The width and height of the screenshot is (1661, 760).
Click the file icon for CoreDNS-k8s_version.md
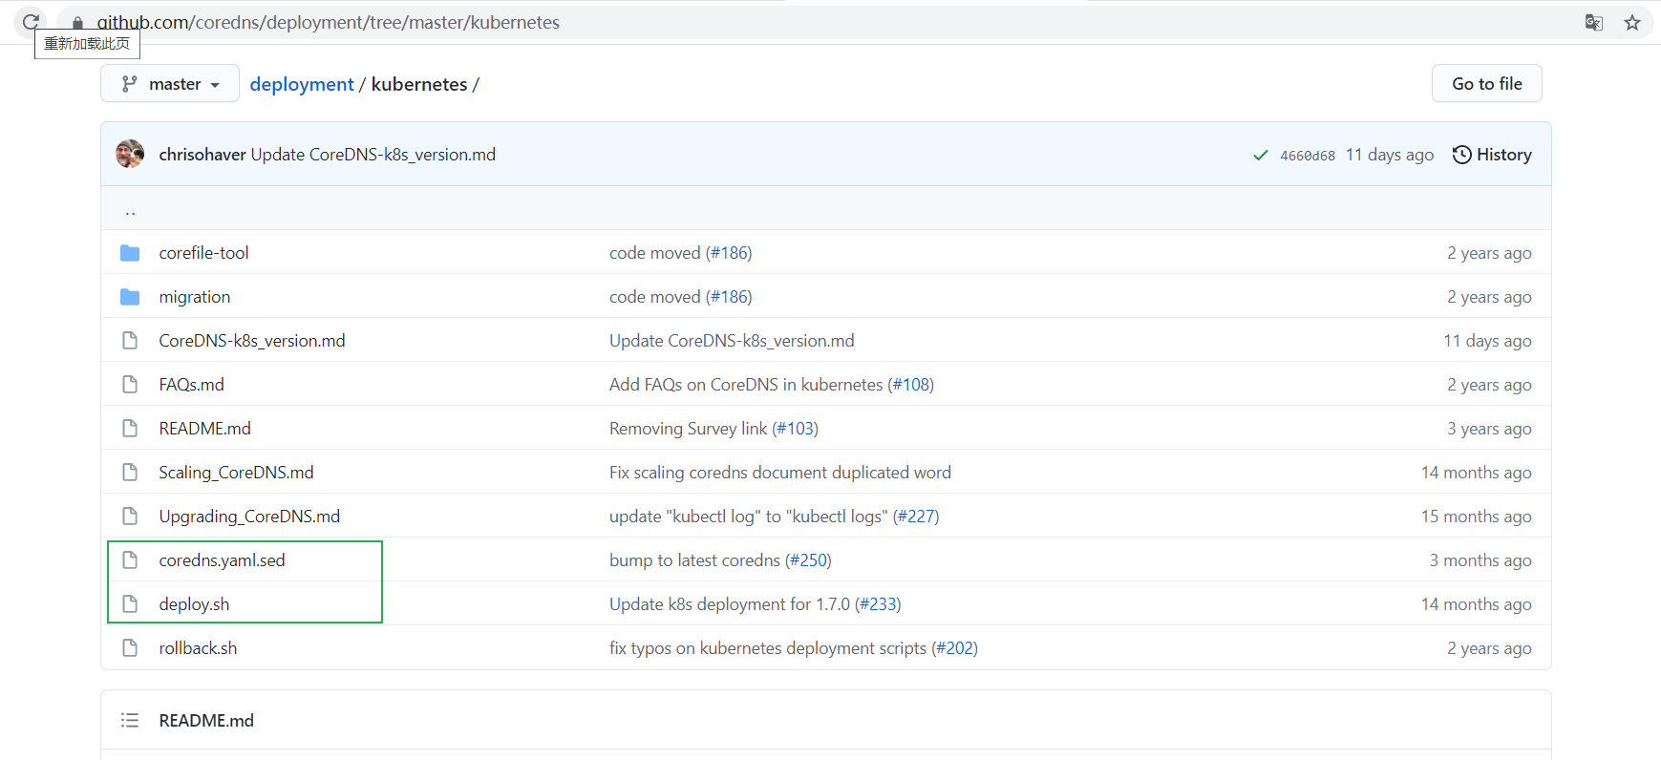130,341
